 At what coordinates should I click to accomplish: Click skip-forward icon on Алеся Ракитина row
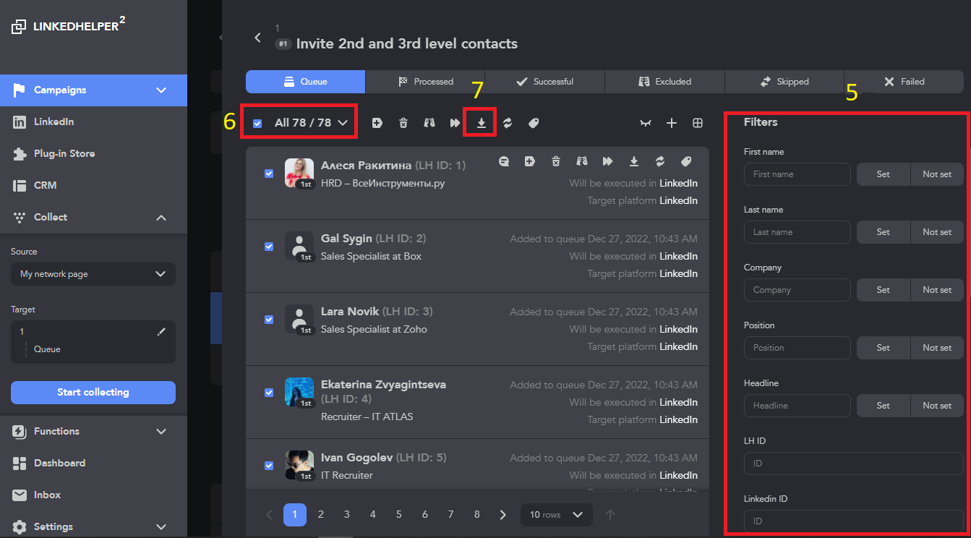pyautogui.click(x=608, y=161)
